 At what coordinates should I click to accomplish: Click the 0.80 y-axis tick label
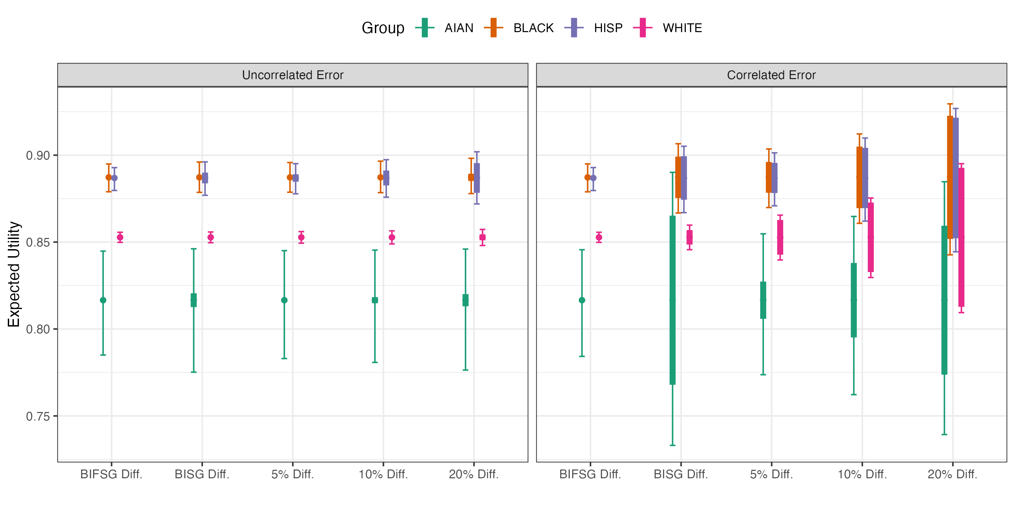coord(38,329)
